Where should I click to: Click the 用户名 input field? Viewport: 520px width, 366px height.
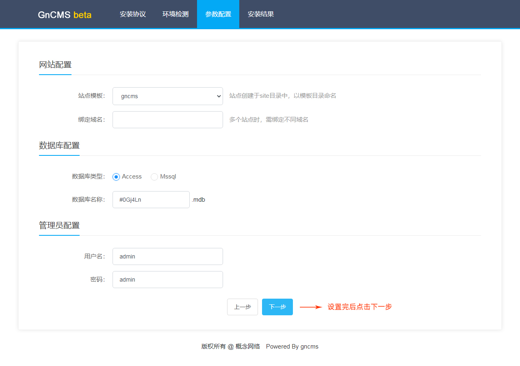pyautogui.click(x=167, y=256)
